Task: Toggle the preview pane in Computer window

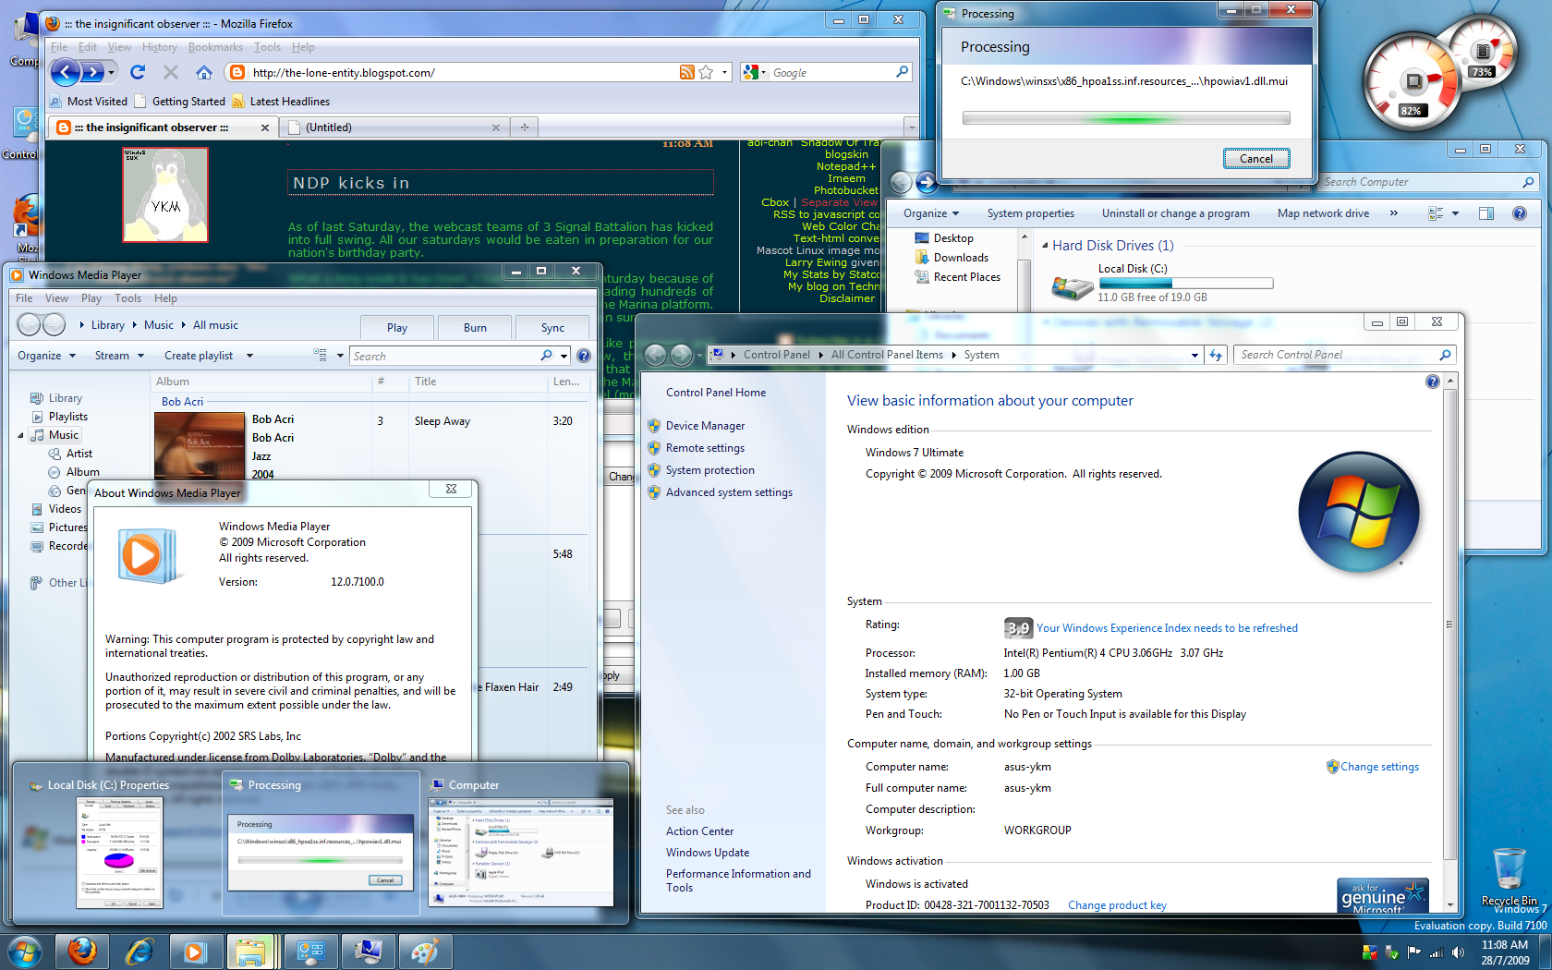Action: click(1485, 213)
